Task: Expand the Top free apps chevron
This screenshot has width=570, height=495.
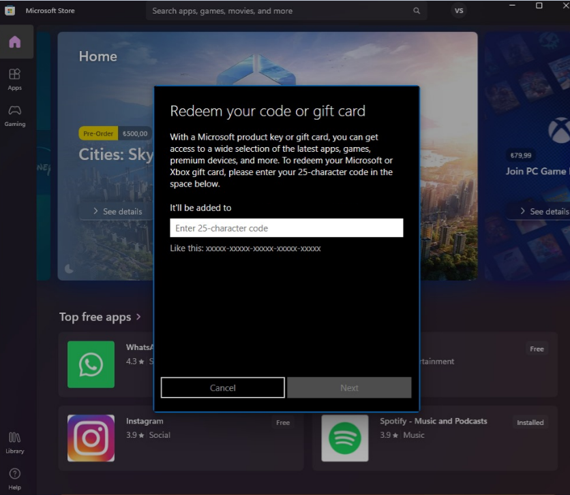Action: coord(138,317)
